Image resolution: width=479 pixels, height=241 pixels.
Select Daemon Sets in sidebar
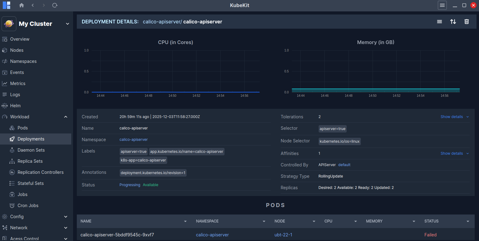click(x=31, y=150)
